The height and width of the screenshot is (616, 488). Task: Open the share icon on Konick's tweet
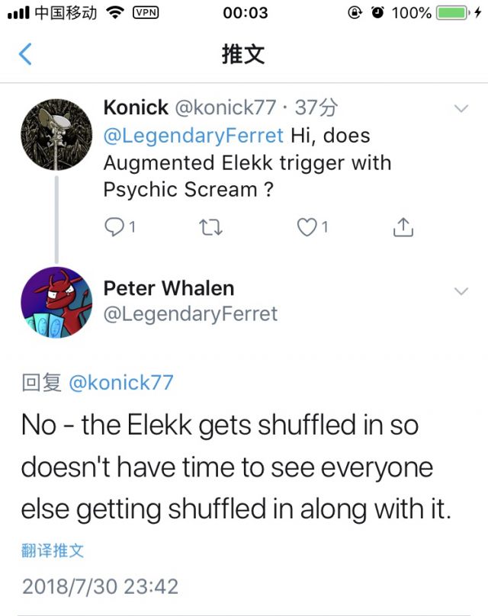[x=402, y=226]
